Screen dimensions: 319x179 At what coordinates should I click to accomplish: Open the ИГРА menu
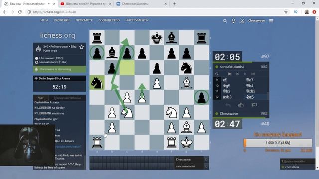44,20
